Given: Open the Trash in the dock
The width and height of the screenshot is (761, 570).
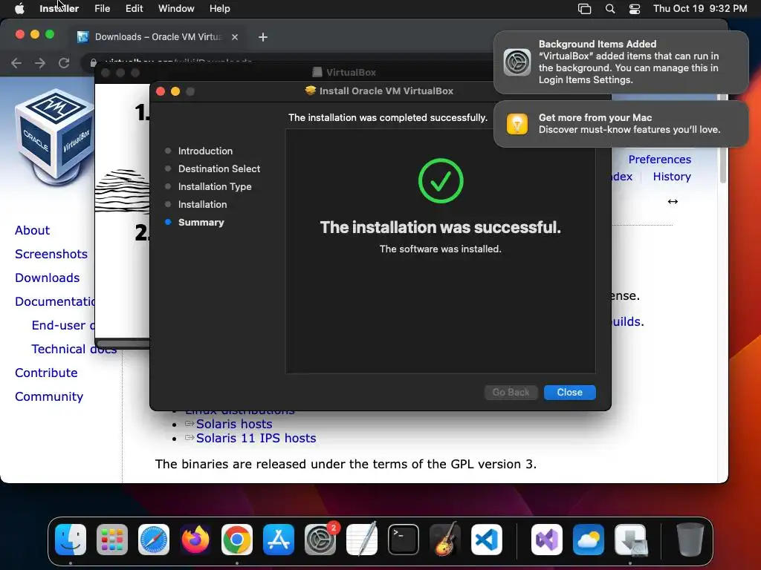Looking at the screenshot, I should click(x=690, y=540).
